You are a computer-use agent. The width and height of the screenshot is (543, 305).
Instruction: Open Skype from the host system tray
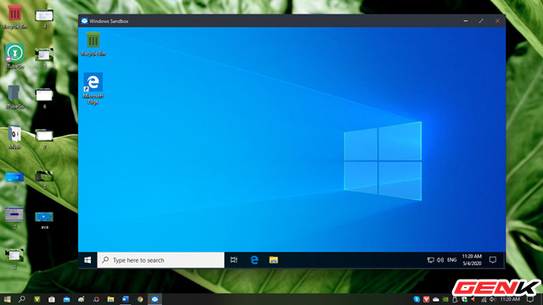417,299
